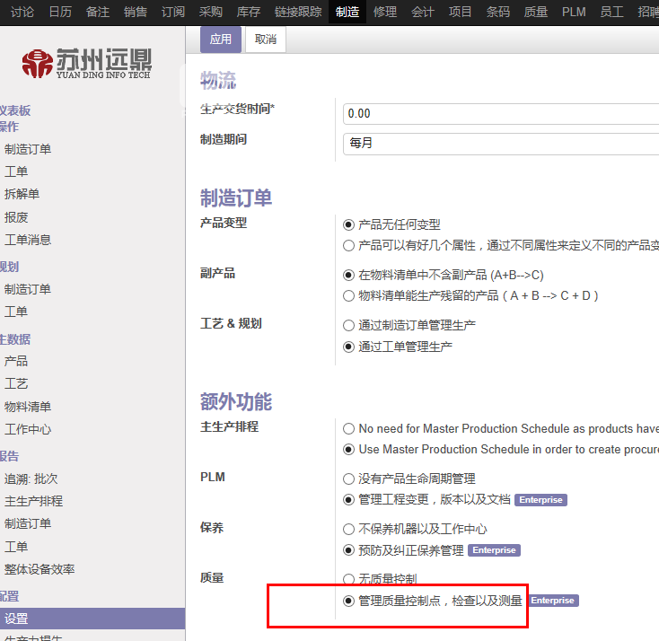Select 产品无任何变型 radio option

pos(348,224)
